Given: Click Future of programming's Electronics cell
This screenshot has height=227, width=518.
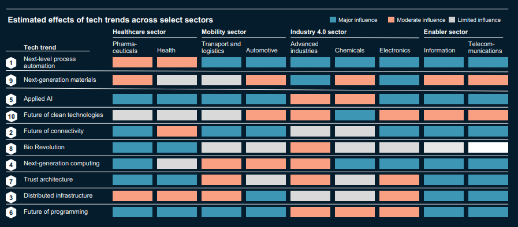Looking at the screenshot, I should pyautogui.click(x=399, y=212).
